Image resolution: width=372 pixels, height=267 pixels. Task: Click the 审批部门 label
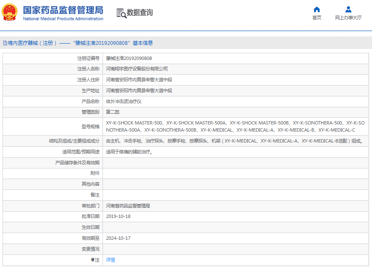[91, 206]
